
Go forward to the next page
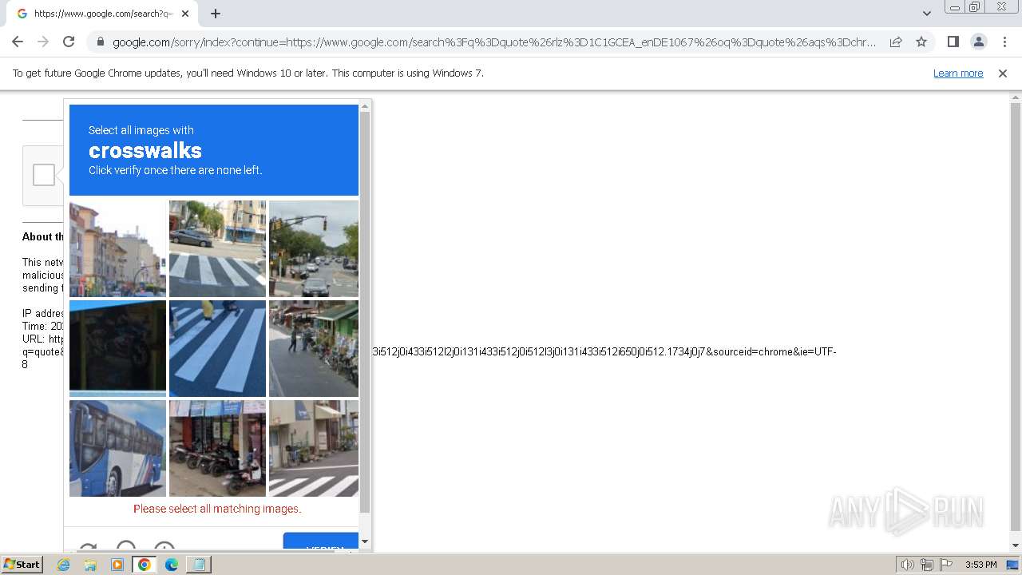click(x=43, y=42)
